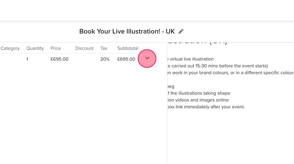Click the Category column header

coord(10,48)
